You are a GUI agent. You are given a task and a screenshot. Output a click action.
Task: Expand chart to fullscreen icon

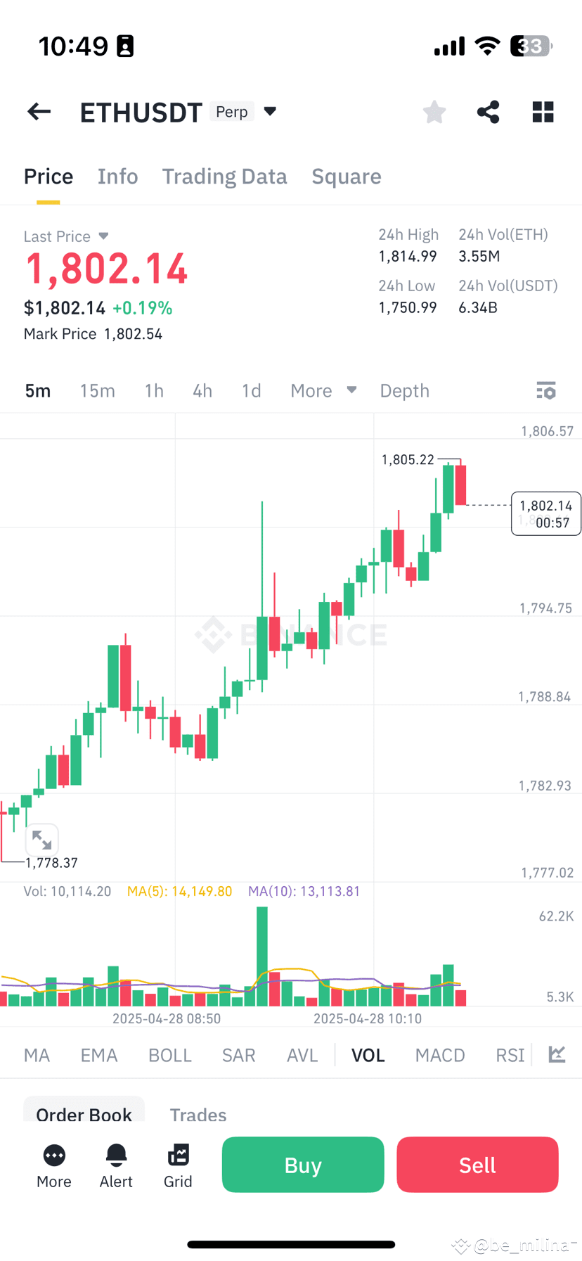click(41, 840)
